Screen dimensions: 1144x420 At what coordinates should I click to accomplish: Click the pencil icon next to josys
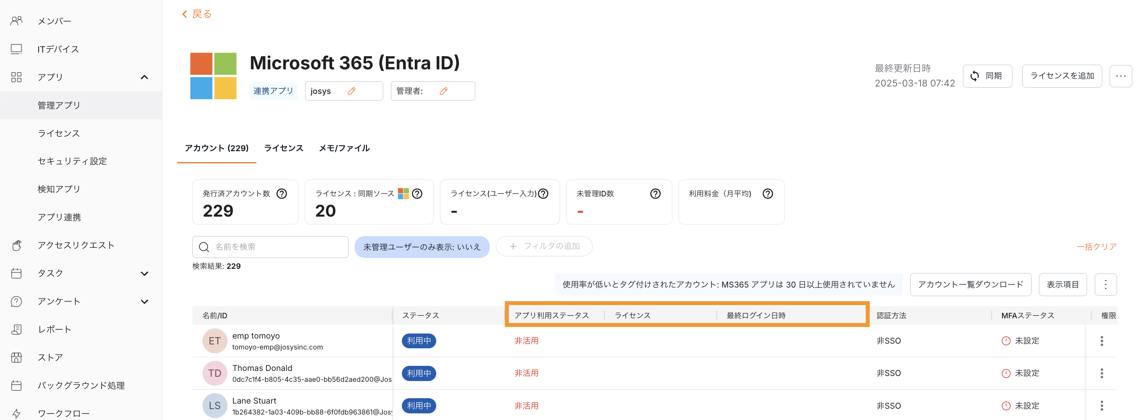click(x=351, y=91)
